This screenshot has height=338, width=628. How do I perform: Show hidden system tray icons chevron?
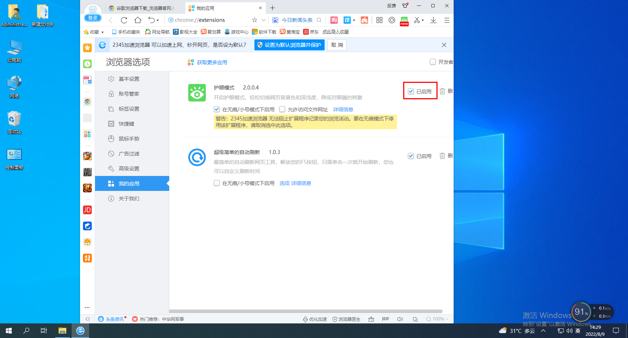coord(543,331)
